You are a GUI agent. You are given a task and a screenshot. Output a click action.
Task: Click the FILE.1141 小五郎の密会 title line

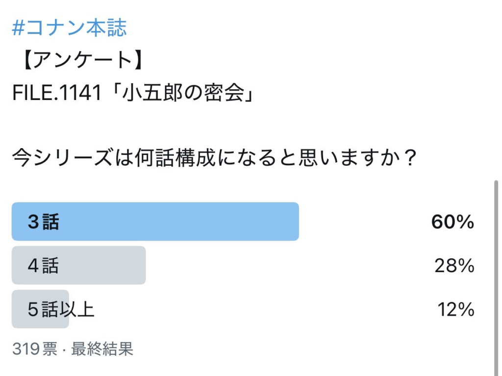pyautogui.click(x=133, y=93)
